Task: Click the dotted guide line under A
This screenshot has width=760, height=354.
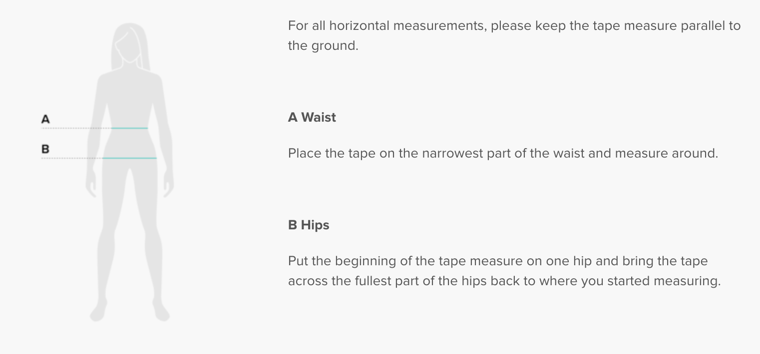Action: click(x=75, y=128)
